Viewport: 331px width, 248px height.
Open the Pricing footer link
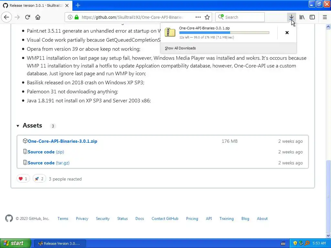(192, 219)
